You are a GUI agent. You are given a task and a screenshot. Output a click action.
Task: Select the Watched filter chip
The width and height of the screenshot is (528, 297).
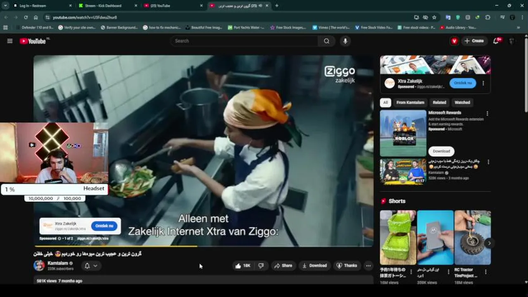click(462, 102)
